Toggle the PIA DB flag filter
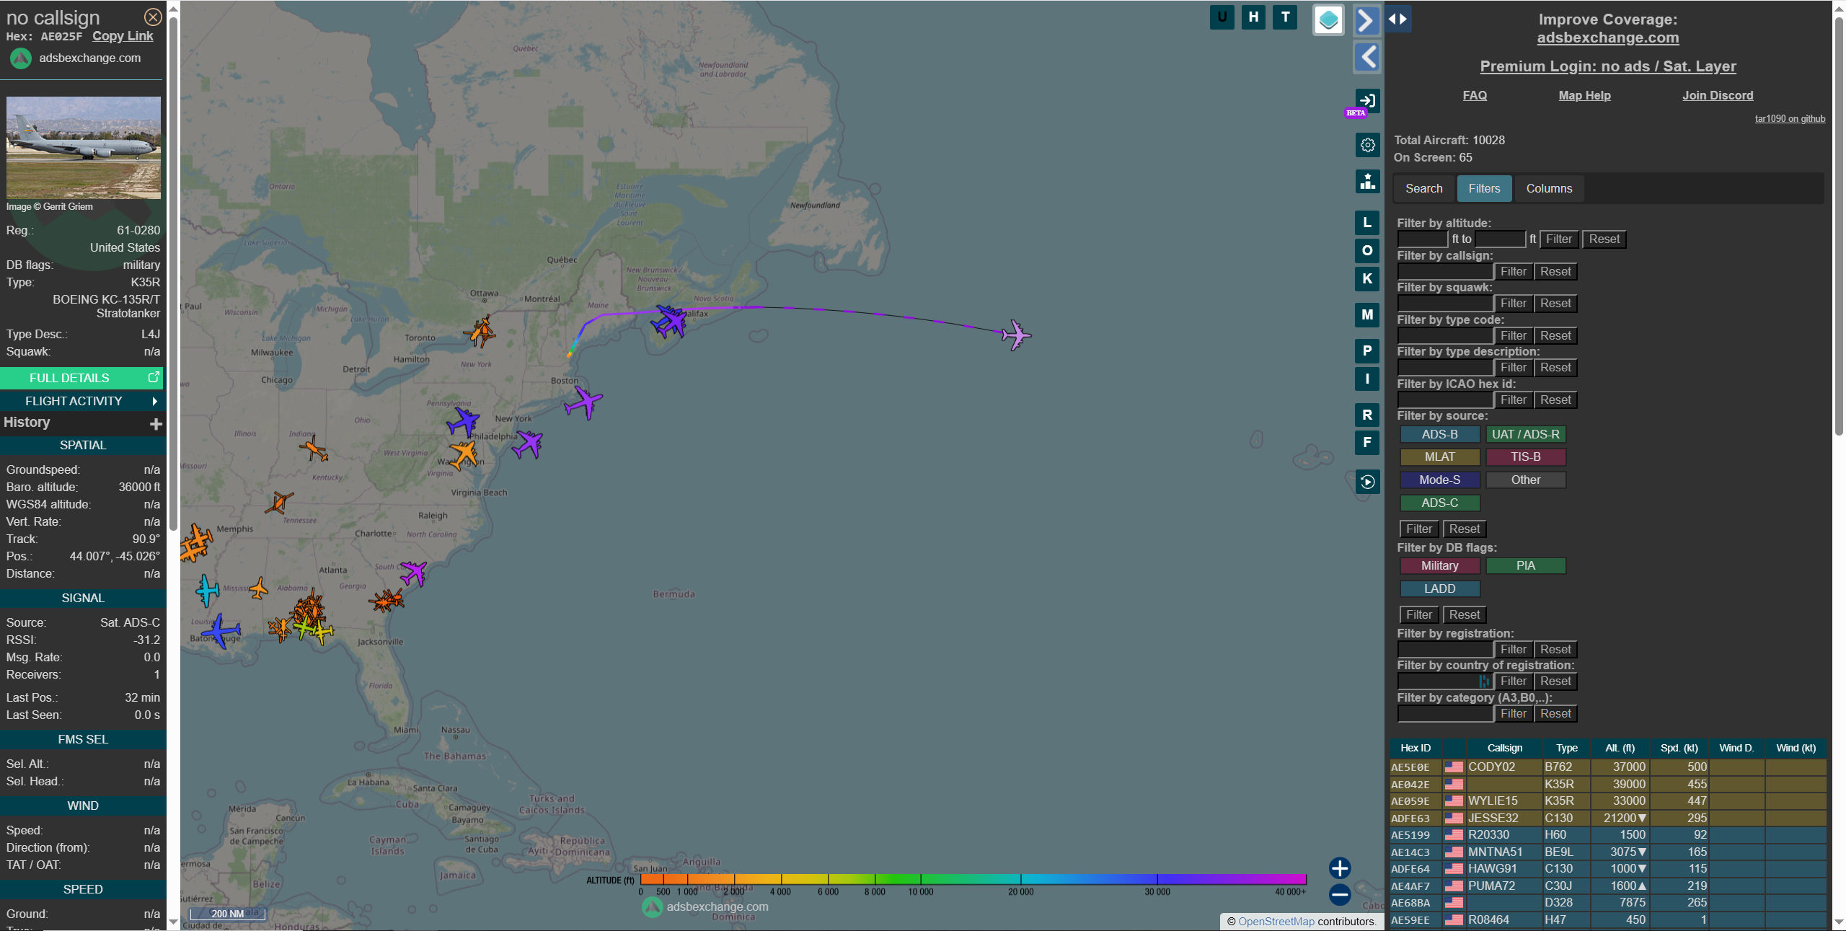 [1525, 566]
